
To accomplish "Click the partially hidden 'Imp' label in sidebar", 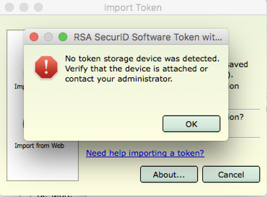I will click(x=19, y=87).
